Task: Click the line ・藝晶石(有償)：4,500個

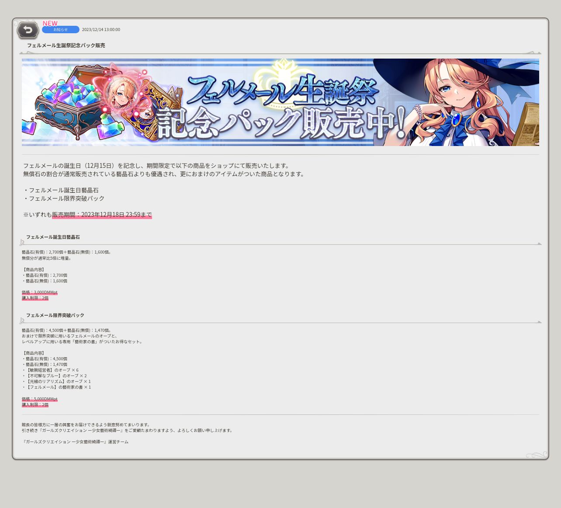Action: [45, 359]
